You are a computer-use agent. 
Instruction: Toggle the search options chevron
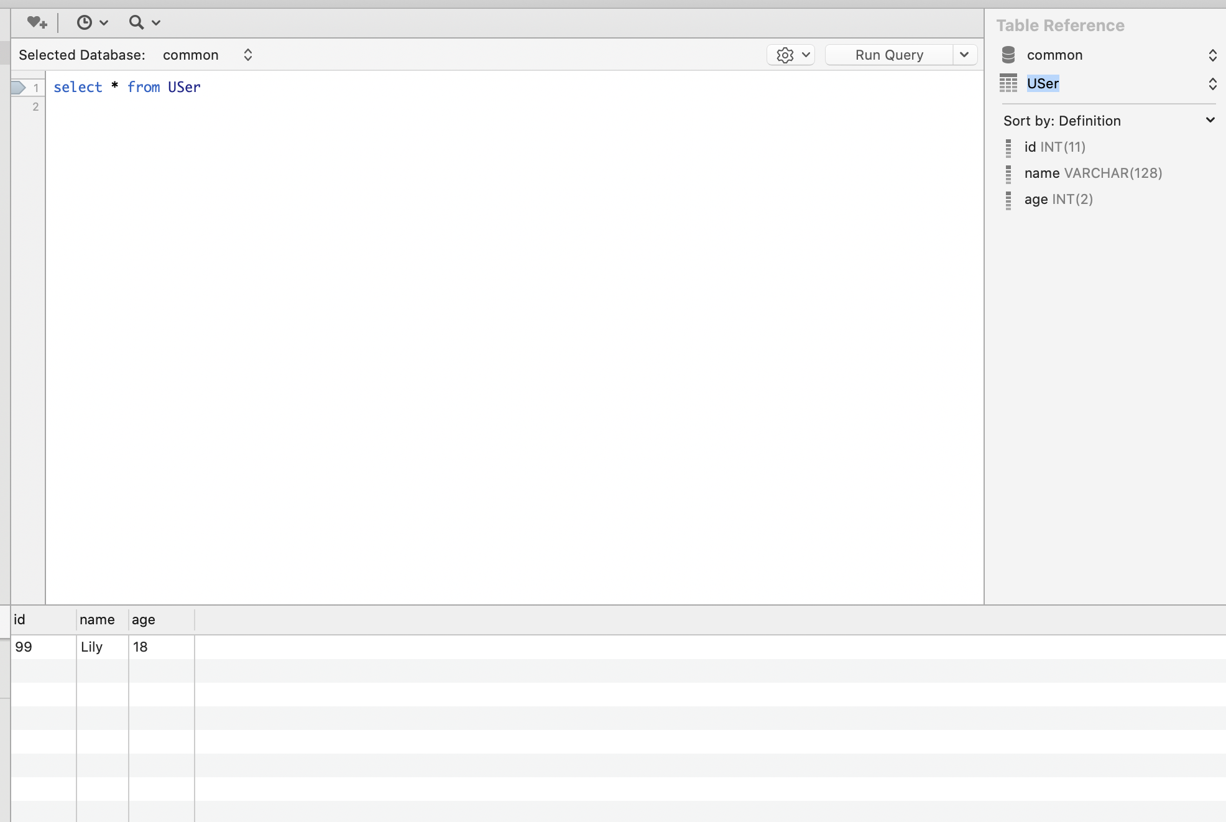(155, 22)
